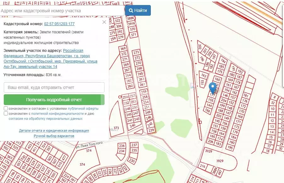This screenshot has height=183, width=284.
Task: Select parcel 371 on the map
Action: tap(134, 35)
